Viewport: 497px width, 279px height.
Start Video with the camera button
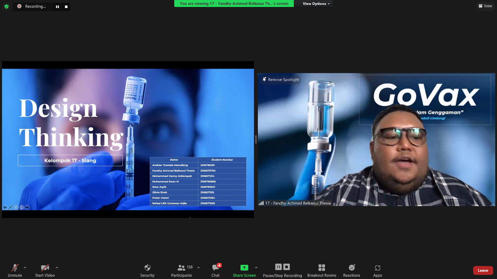(45, 270)
